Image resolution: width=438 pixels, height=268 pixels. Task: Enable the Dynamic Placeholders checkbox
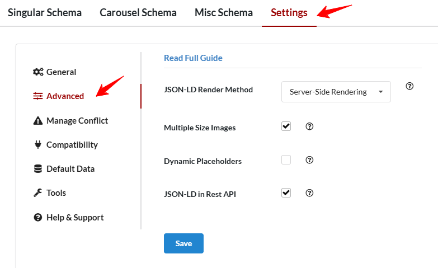(286, 160)
